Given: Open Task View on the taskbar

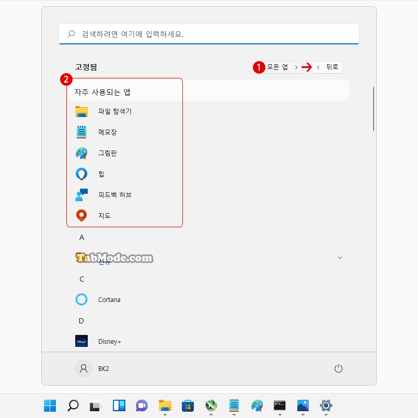Looking at the screenshot, I should coord(96,405).
